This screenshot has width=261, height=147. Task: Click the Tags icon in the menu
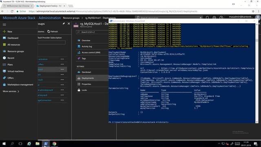pos(79,58)
